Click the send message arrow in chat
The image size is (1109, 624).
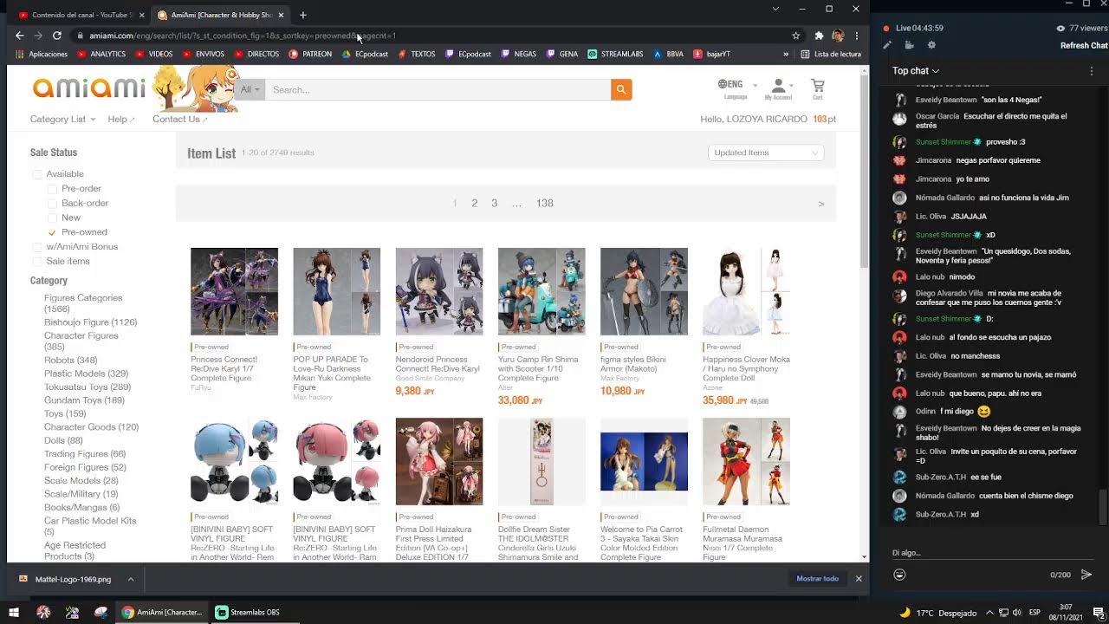[1086, 575]
